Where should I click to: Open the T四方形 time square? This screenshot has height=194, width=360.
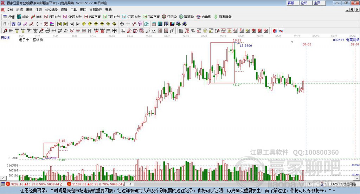(111, 17)
